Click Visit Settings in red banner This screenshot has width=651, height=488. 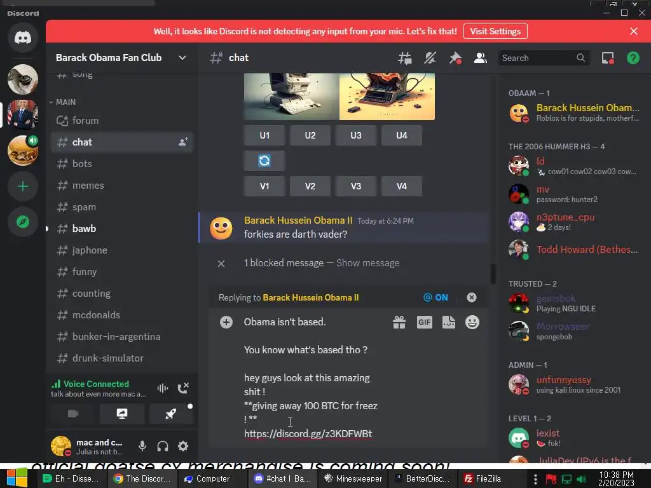coord(495,32)
